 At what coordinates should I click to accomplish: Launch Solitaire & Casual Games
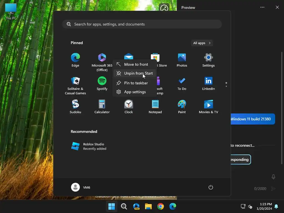tap(75, 86)
